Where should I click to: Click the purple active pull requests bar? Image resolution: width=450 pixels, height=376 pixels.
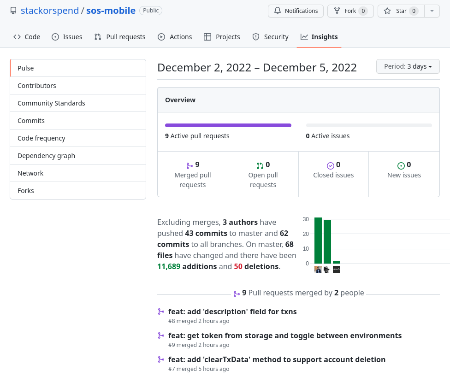[x=228, y=125]
